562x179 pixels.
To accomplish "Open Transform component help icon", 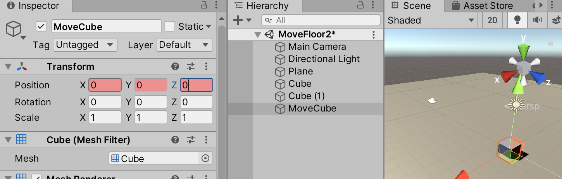I will (175, 66).
